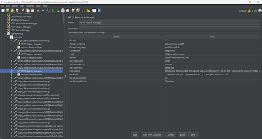The width and height of the screenshot is (262, 139).
Task: Click the Shutdown circle icon
Action: point(67,11)
